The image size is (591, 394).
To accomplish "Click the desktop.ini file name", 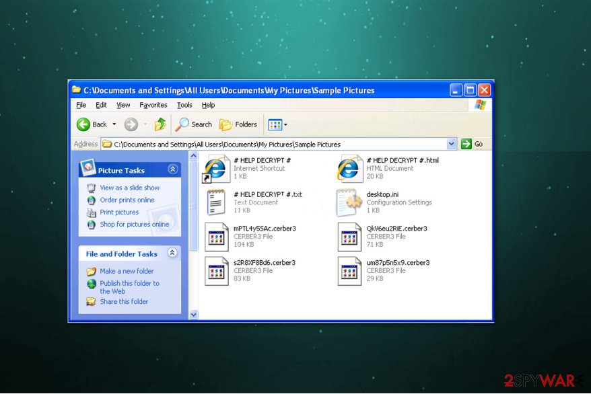I will click(x=382, y=194).
